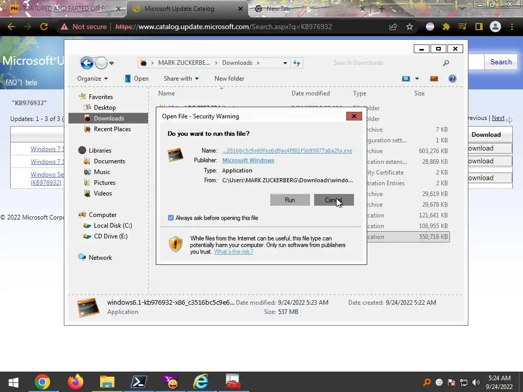The image size is (523, 392).
Task: Sort by the Size column header
Action: click(419, 93)
